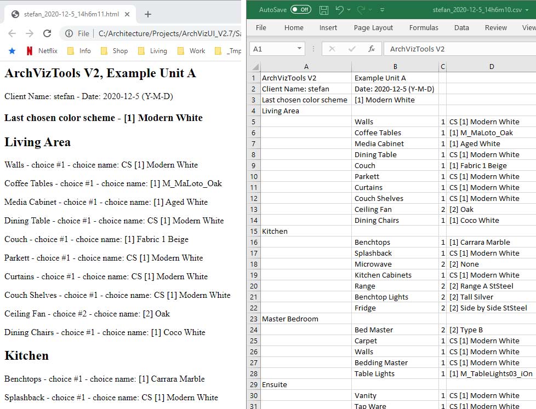Open the Undo history dropdown arrow
536x409 pixels.
tap(349, 10)
